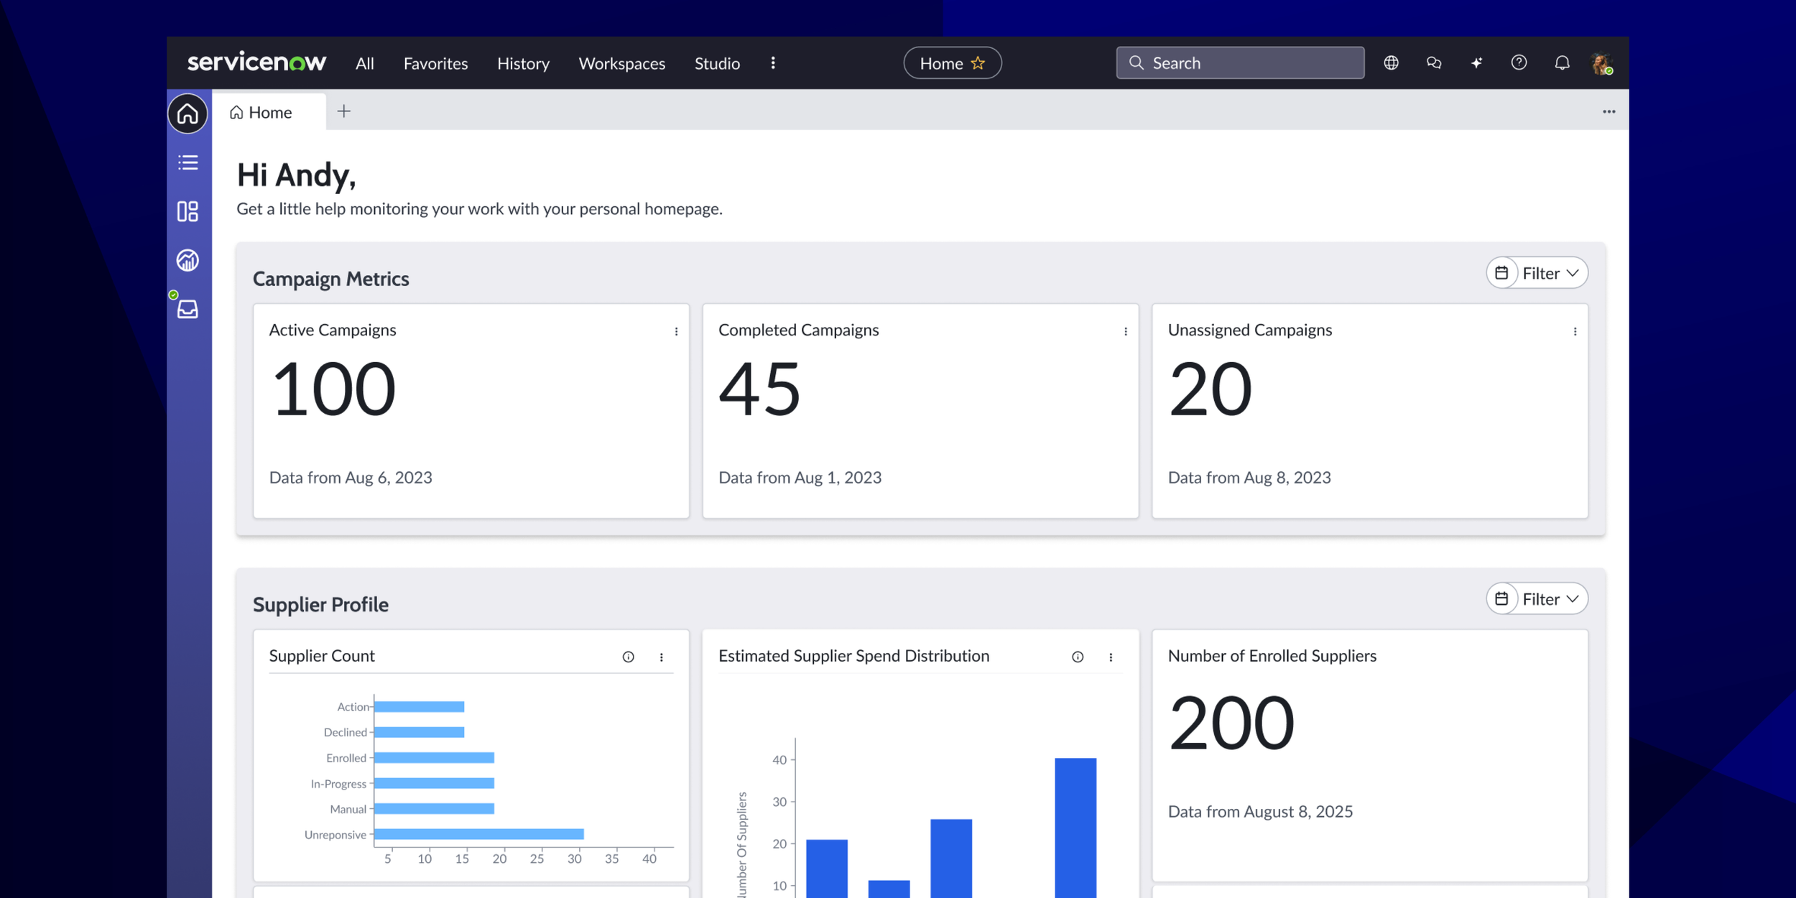Open the Workspaces menu
Viewport: 1796px width, 898px height.
(x=622, y=63)
